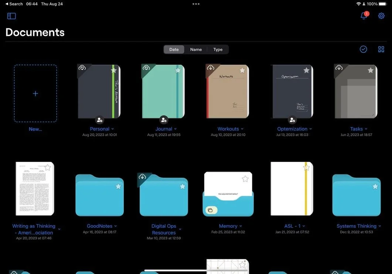The image size is (392, 274).
Task: Open GoodNotes settings gear
Action: click(381, 16)
